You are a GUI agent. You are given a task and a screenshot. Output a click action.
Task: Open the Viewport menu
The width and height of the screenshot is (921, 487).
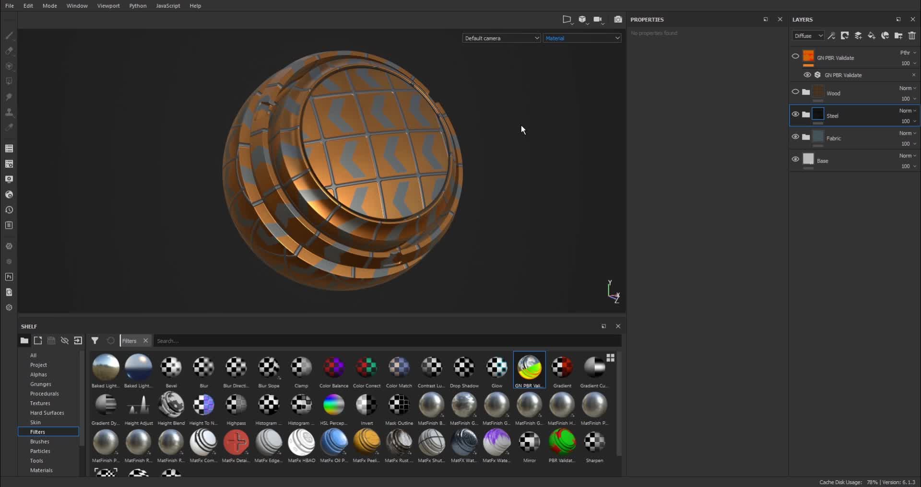click(x=108, y=6)
